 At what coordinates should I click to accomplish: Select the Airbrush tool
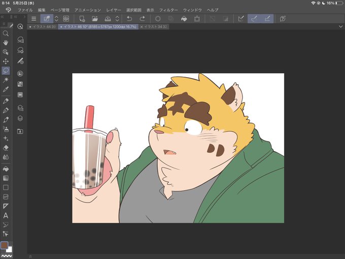tap(6, 129)
